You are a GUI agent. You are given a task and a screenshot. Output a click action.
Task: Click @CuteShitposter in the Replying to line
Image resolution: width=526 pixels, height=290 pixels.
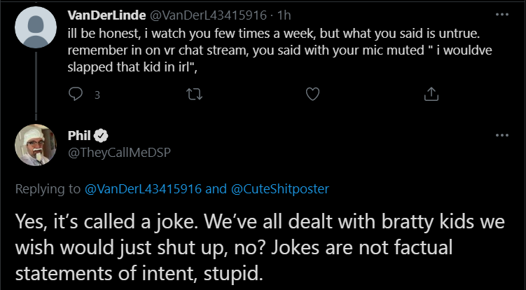point(280,189)
